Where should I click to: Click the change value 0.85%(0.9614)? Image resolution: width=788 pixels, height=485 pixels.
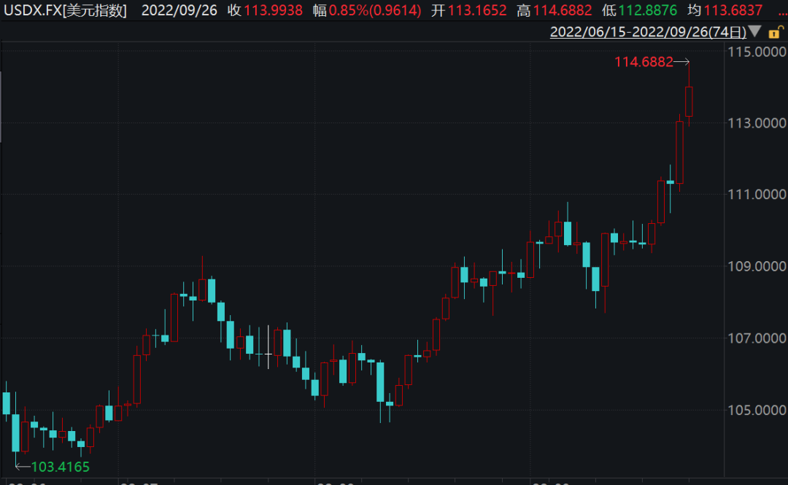[x=375, y=10]
